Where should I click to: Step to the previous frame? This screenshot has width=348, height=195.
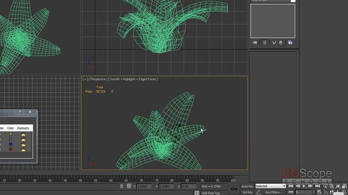point(297,186)
